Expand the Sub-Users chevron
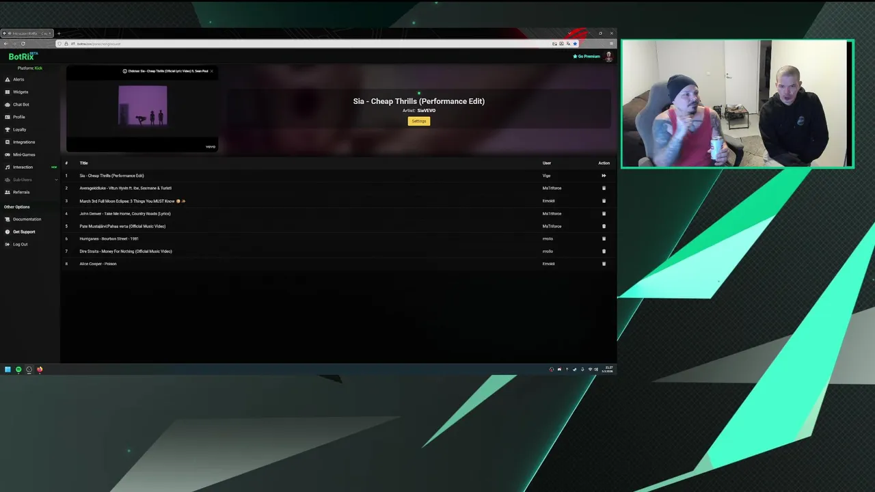 (56, 180)
